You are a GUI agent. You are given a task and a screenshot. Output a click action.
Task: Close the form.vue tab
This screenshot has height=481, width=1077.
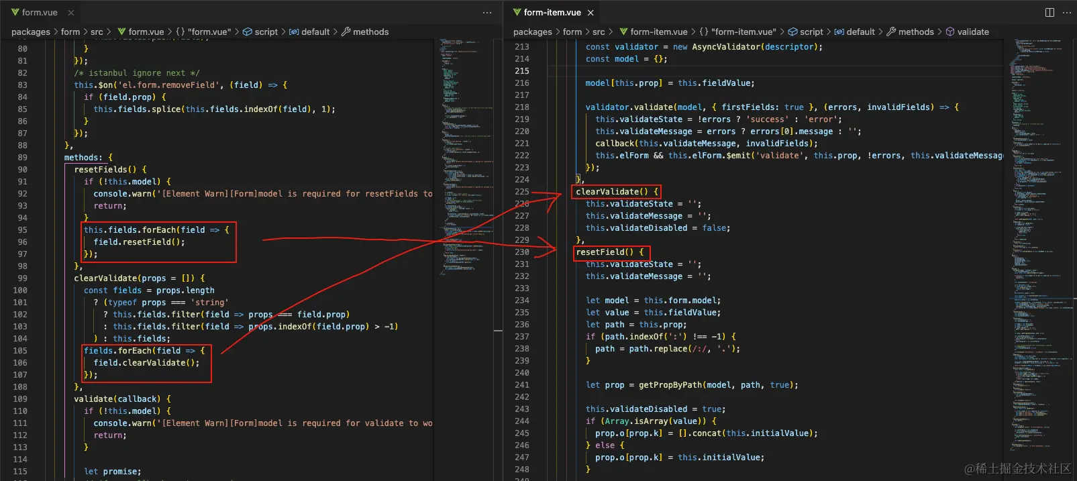point(71,13)
